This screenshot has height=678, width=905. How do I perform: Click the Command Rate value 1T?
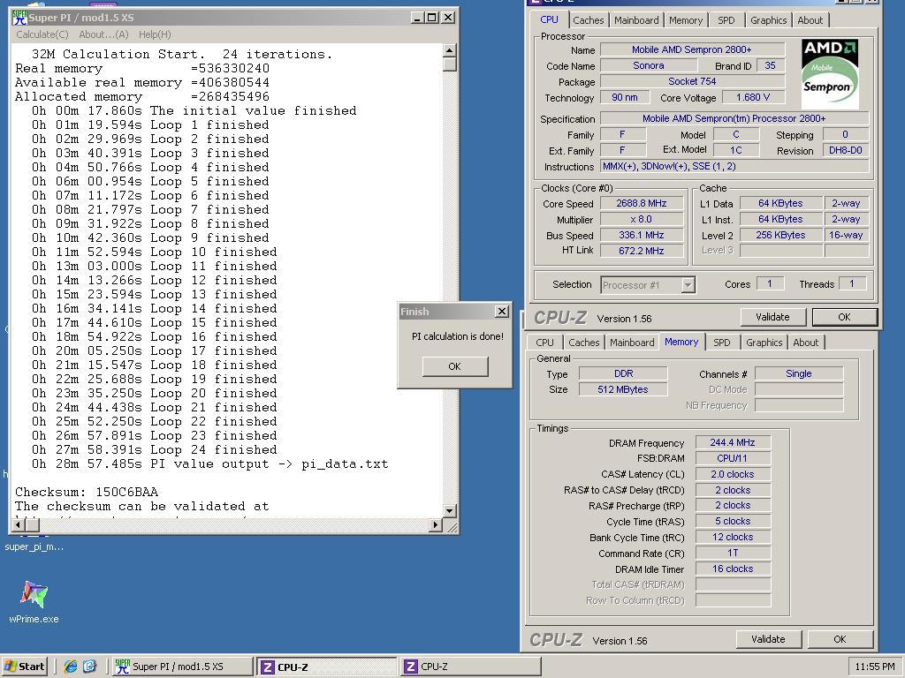(x=733, y=553)
